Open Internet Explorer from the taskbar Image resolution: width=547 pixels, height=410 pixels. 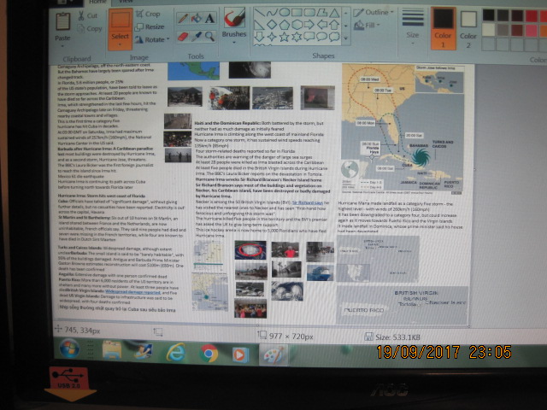pyautogui.click(x=176, y=352)
